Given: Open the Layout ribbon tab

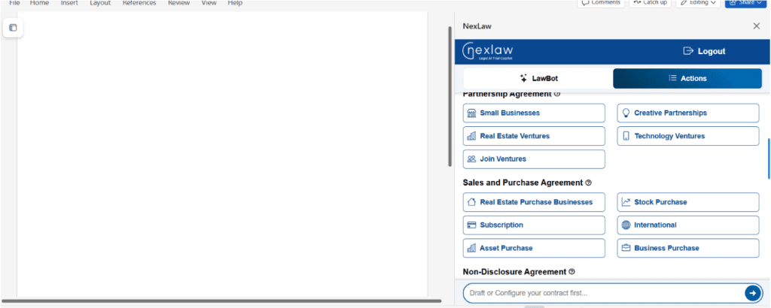Looking at the screenshot, I should coord(100,3).
